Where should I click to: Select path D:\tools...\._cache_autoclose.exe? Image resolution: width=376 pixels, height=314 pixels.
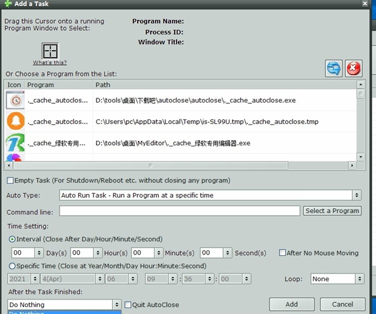[196, 100]
